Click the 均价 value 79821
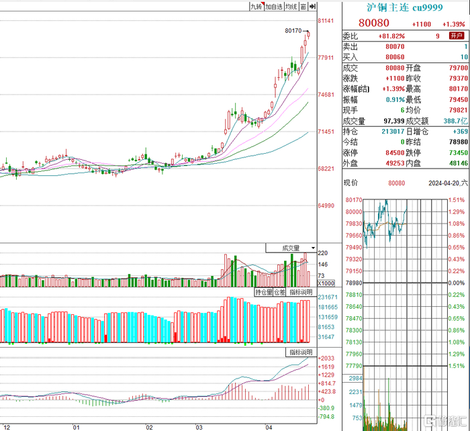 click(x=459, y=110)
